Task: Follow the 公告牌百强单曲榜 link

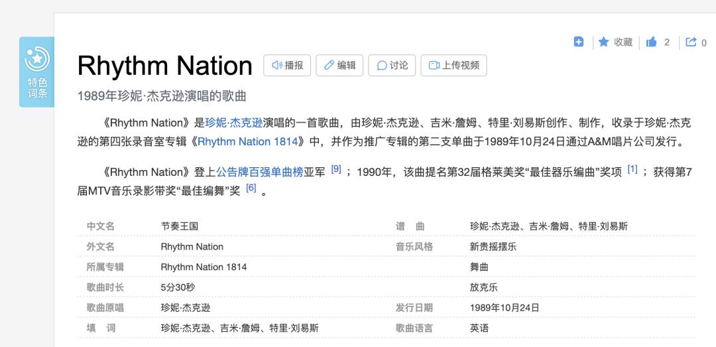Action: [260, 172]
